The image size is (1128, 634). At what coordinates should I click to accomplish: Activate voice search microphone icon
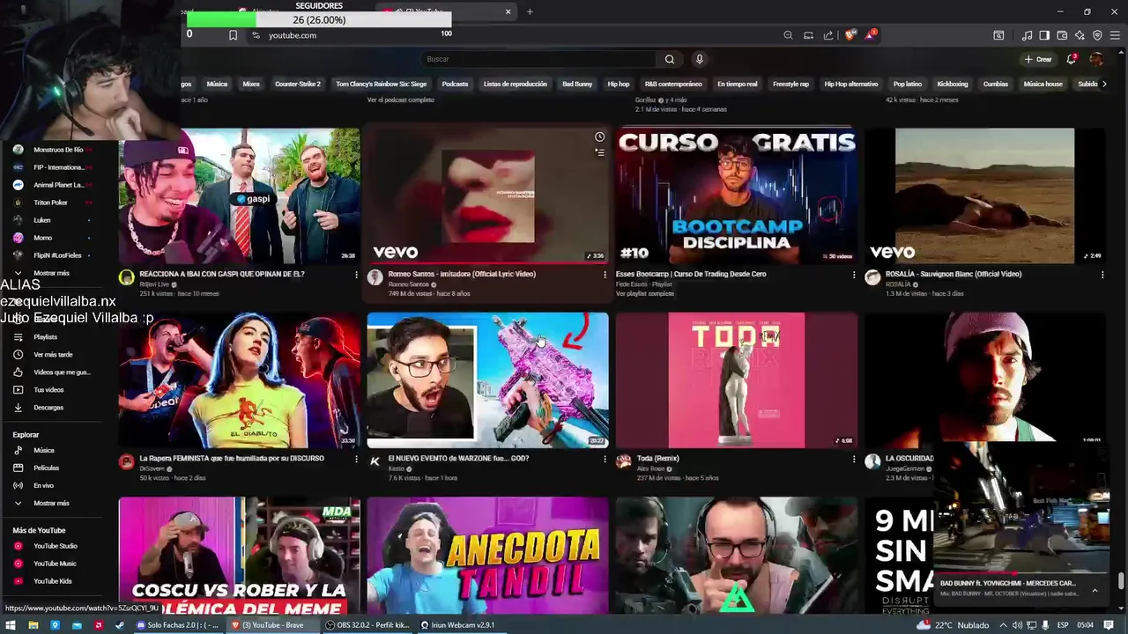[x=699, y=59]
